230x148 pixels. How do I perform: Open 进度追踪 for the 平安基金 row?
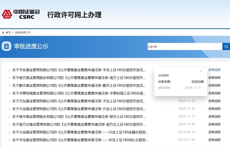click(214, 70)
